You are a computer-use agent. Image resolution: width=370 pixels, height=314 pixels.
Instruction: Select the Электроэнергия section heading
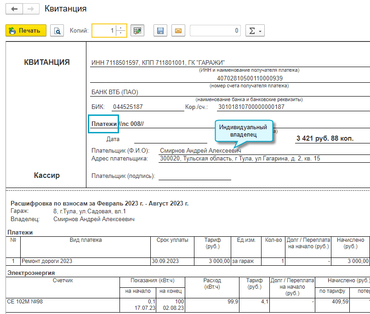pos(31,273)
